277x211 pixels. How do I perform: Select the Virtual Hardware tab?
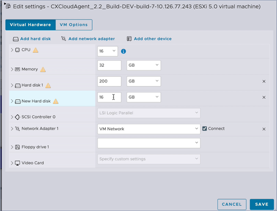(x=31, y=25)
